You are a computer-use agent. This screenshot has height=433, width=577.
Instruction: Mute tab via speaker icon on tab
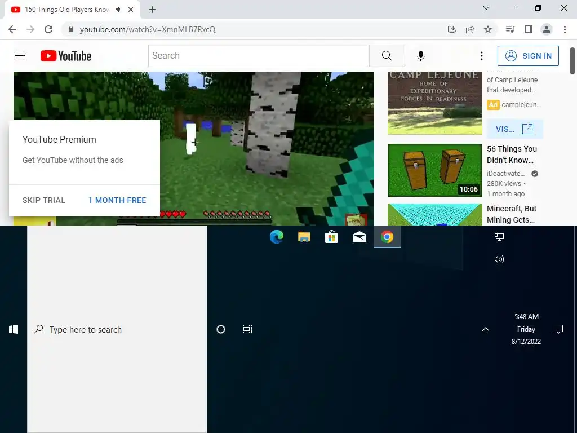coord(118,10)
